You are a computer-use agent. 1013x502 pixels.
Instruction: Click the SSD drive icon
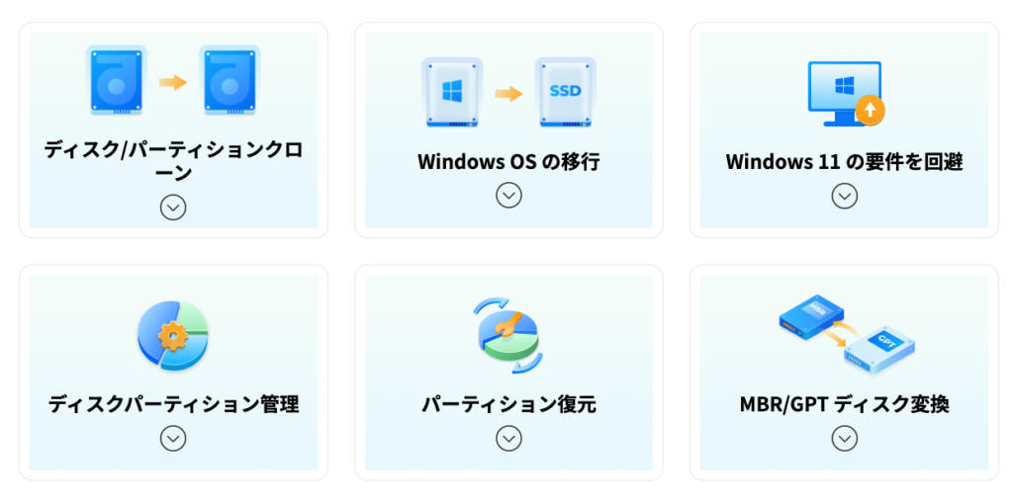(x=565, y=92)
